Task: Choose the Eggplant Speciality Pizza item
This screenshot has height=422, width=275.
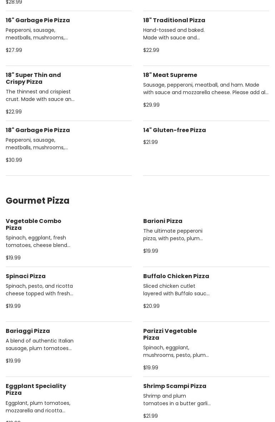Action: click(x=36, y=389)
